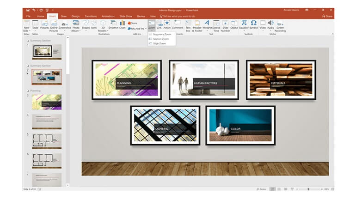This screenshot has height=200, width=356.
Task: Click the Audio speaker icon
Action: (270, 23)
